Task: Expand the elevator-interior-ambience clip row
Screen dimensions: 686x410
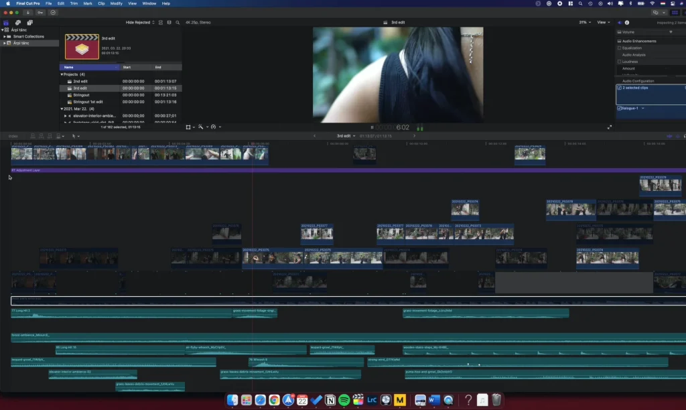Action: click(x=66, y=116)
